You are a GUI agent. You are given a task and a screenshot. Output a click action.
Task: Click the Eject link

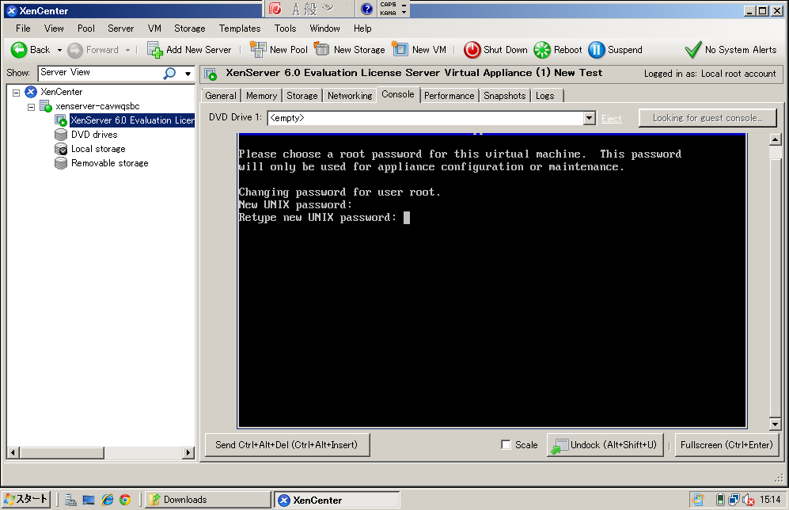pyautogui.click(x=612, y=119)
